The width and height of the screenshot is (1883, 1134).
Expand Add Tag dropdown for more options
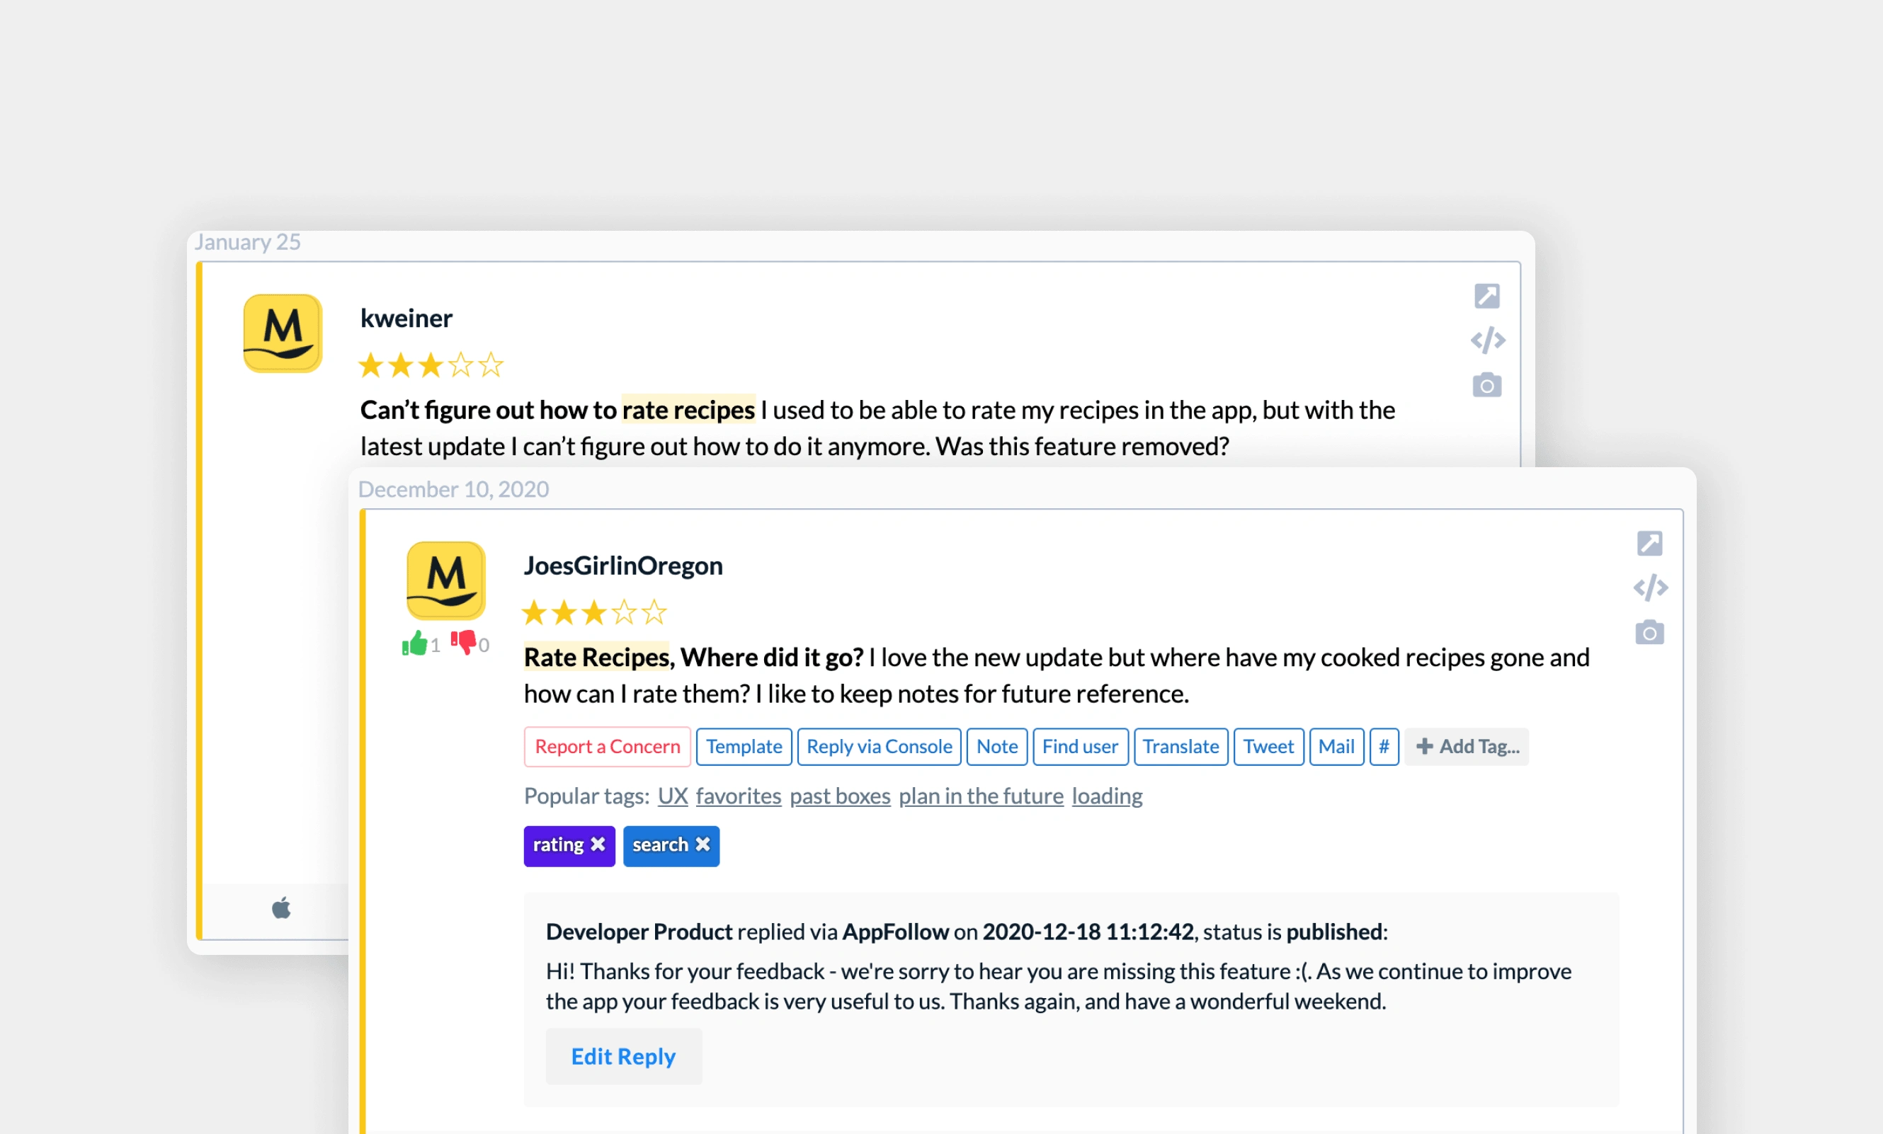(1467, 745)
